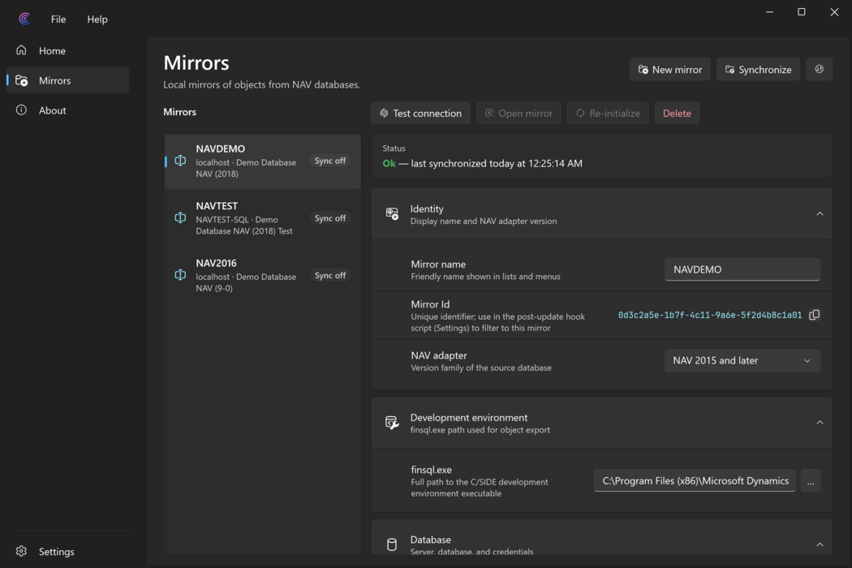Click Sync off badge for NAV2016
The image size is (852, 568).
click(x=329, y=275)
